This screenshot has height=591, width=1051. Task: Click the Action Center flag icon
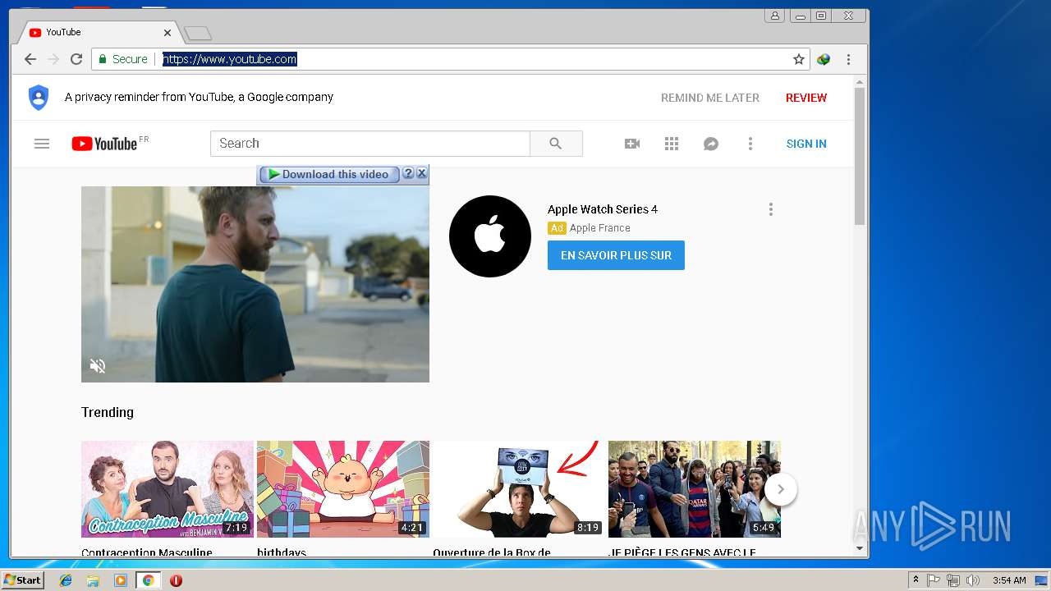(x=934, y=580)
